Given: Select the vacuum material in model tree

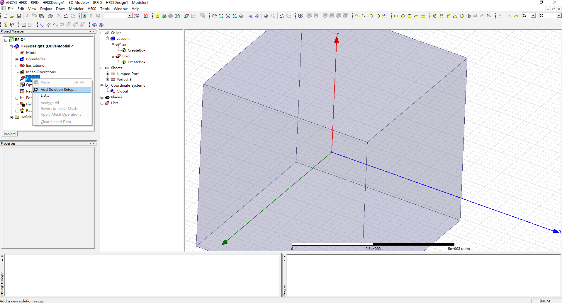Looking at the screenshot, I should [123, 39].
